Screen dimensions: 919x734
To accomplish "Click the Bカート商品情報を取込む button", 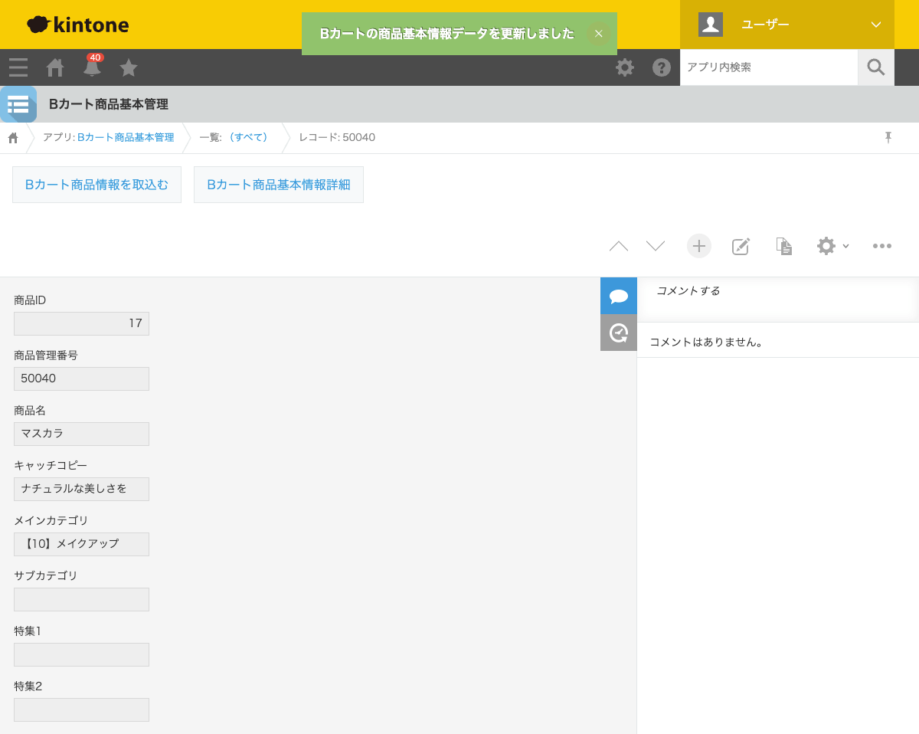I will (x=96, y=185).
